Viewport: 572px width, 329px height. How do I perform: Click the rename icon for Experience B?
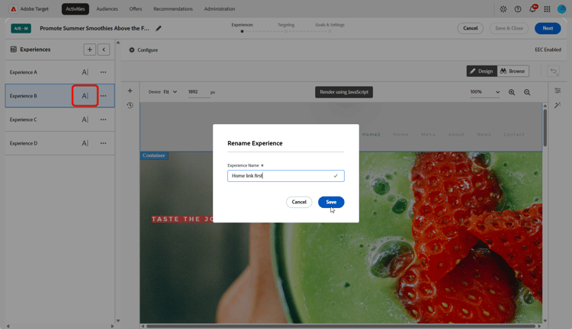(x=85, y=96)
